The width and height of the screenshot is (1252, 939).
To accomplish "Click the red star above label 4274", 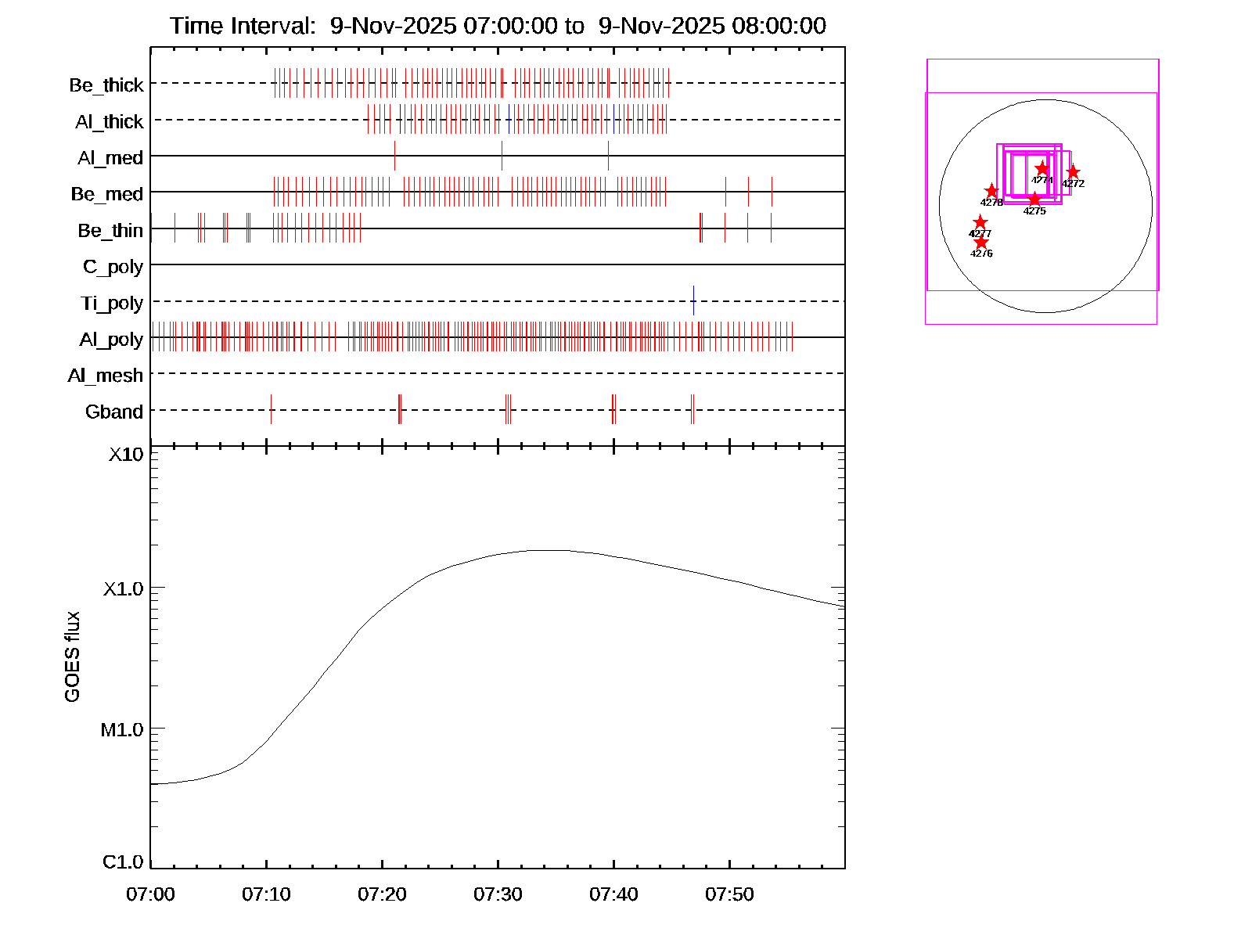I will point(1042,168).
